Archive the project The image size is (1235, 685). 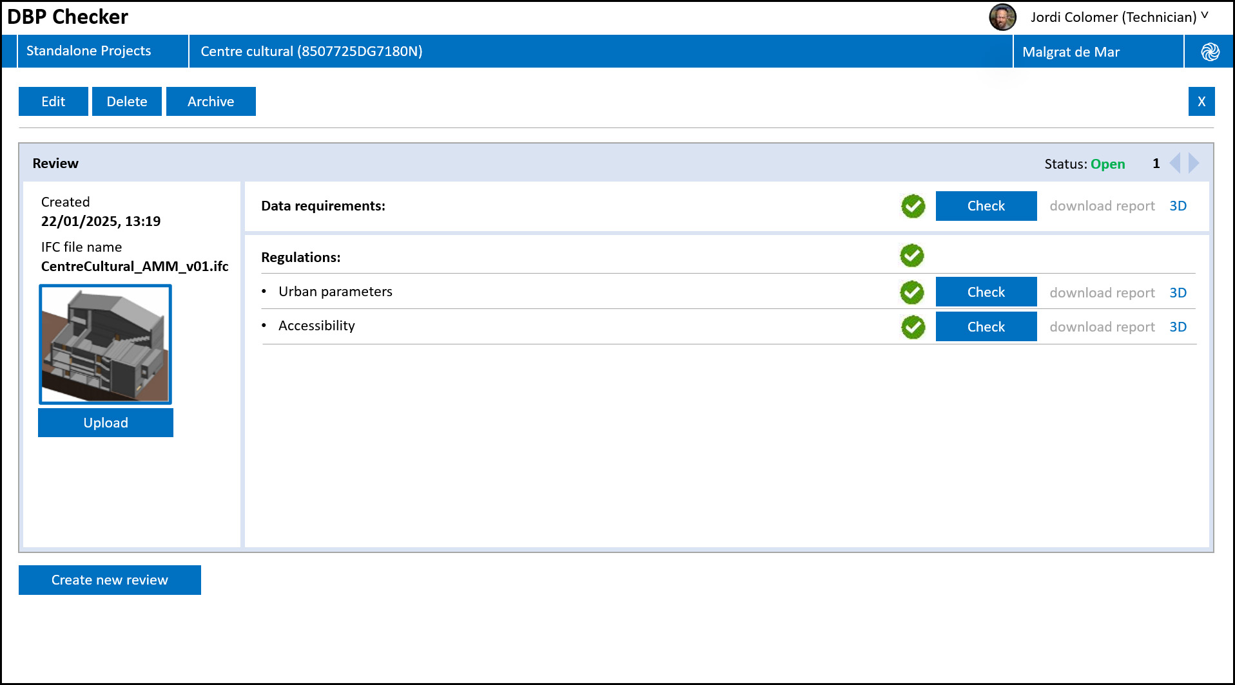(x=211, y=102)
